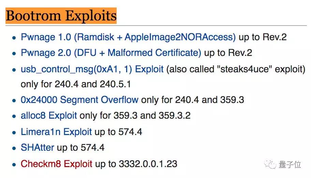The height and width of the screenshot is (178, 311).
Task: Click the bullet beside Limera1n Exploit
Action: click(x=14, y=133)
